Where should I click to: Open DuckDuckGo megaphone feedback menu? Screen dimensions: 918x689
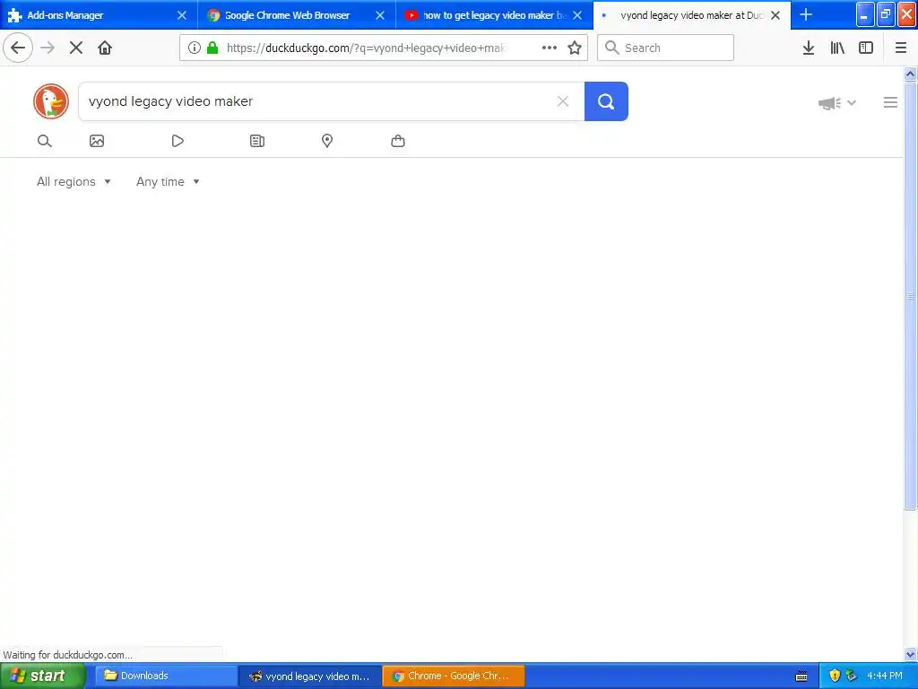pyautogui.click(x=836, y=103)
